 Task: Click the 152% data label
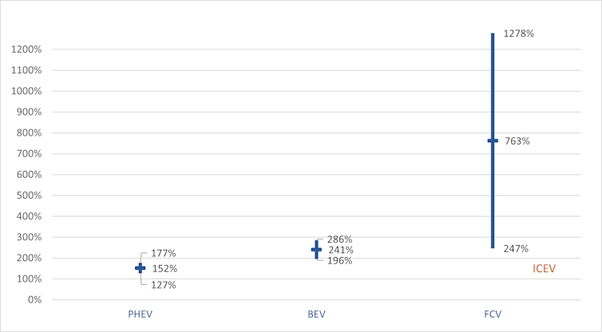tap(164, 269)
